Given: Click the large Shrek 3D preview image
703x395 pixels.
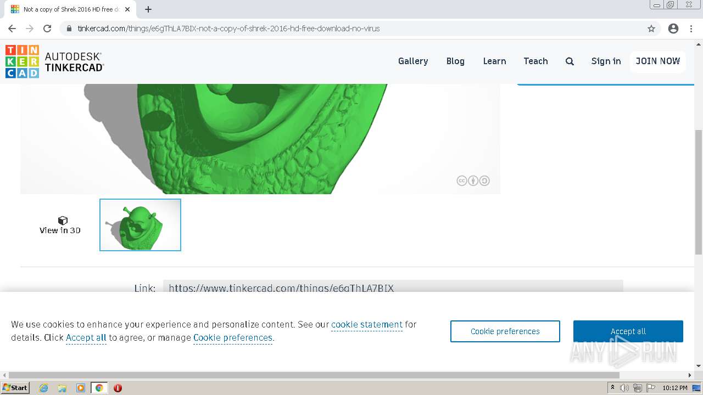Looking at the screenshot, I should point(260,139).
